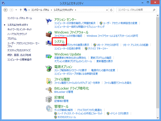Click コントロール パネル breadcrumb

[40, 10]
